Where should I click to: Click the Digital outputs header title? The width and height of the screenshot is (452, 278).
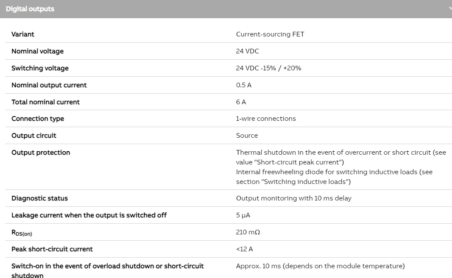point(30,9)
